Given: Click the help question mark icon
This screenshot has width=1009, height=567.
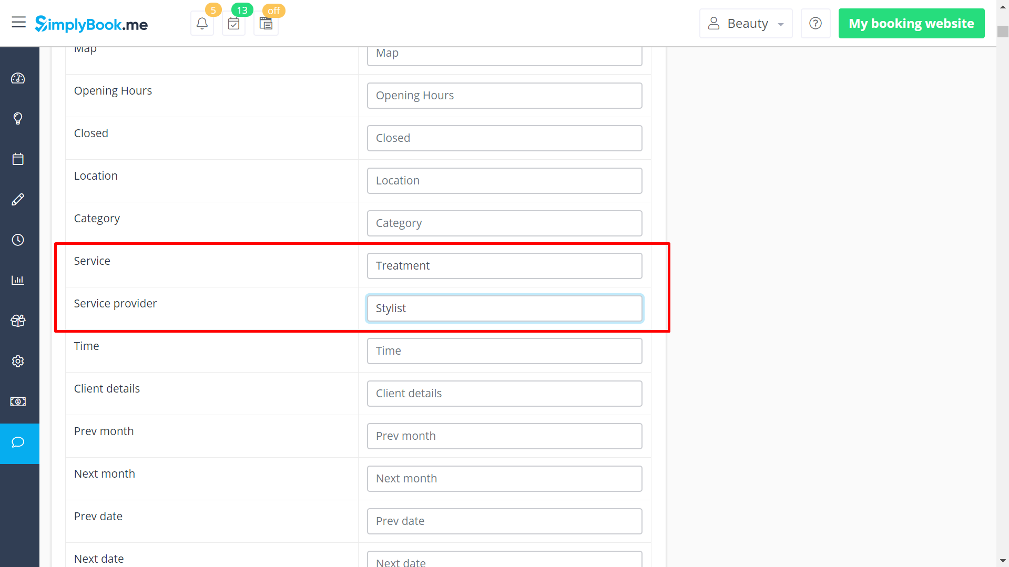Looking at the screenshot, I should click(x=816, y=23).
